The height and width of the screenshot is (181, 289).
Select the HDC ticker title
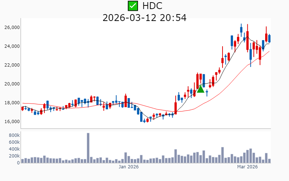click(x=152, y=6)
